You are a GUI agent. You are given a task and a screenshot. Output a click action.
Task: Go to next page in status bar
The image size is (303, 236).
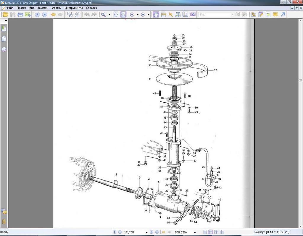151,232
